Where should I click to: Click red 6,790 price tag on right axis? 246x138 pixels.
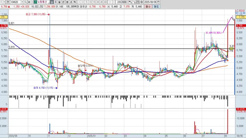click(x=241, y=25)
